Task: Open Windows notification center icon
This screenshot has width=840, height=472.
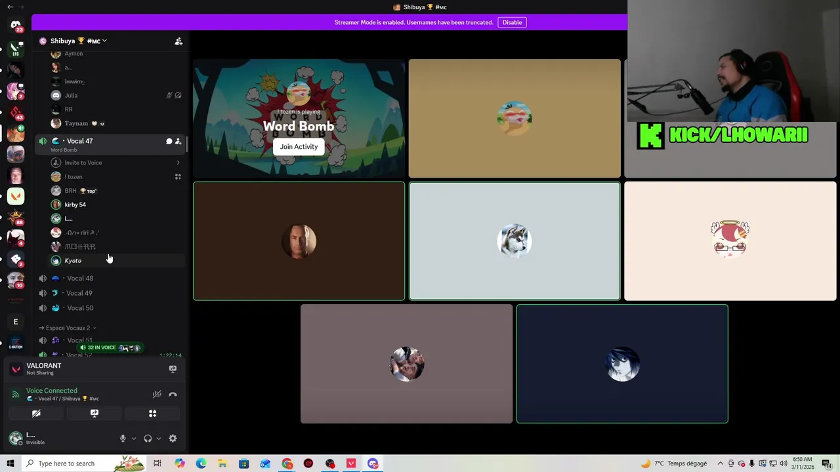Action: pos(826,463)
